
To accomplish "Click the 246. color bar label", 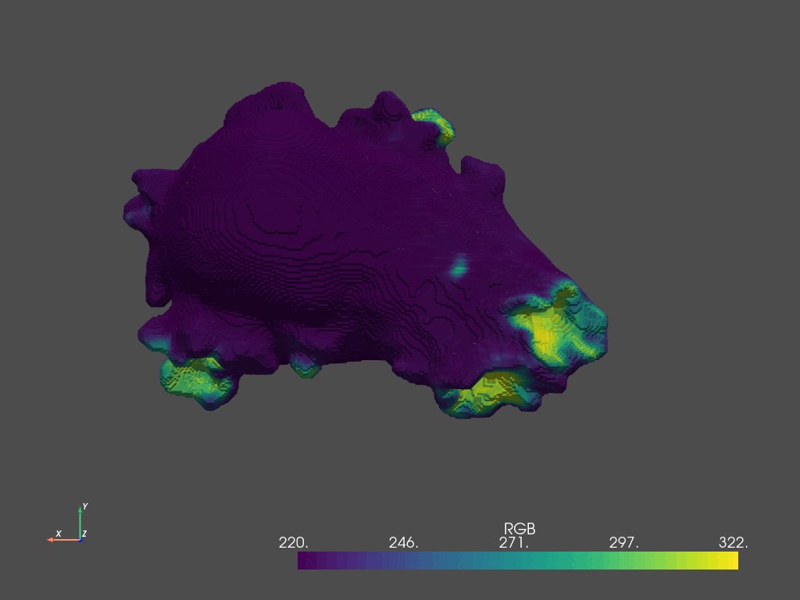I will [404, 543].
